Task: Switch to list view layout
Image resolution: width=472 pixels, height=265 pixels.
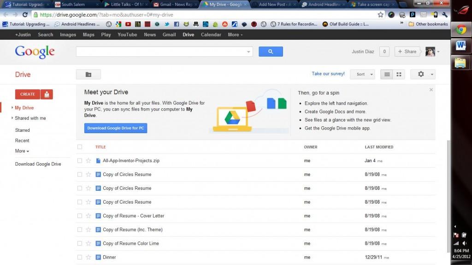Action: pyautogui.click(x=387, y=74)
